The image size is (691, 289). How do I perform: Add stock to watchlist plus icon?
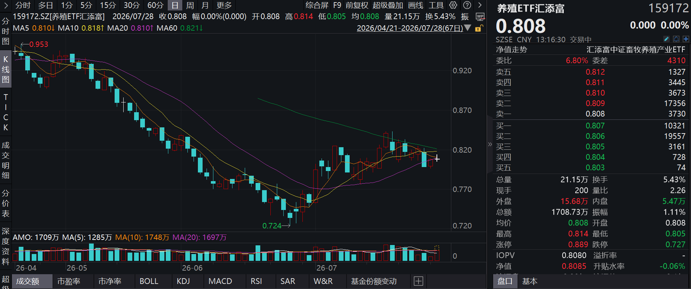[686, 39]
